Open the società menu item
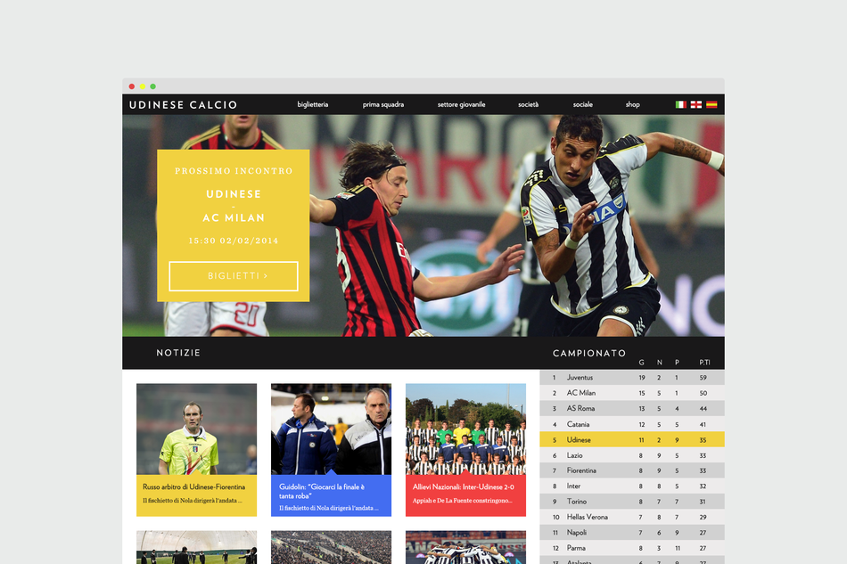Viewport: 847px width, 564px height. [x=529, y=105]
